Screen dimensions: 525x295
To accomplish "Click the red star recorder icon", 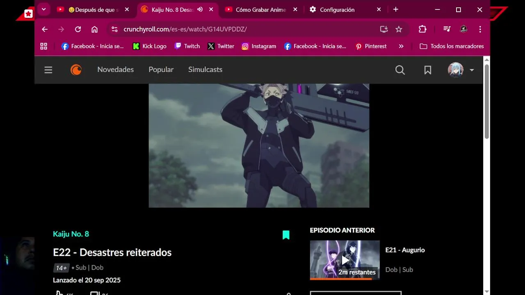I will 28,14.
